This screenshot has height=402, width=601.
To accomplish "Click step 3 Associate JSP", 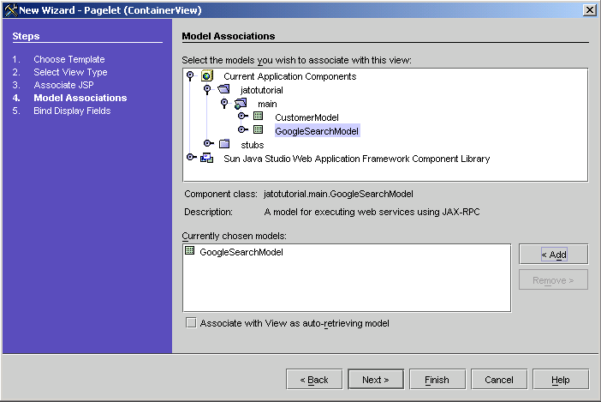I will coord(63,85).
